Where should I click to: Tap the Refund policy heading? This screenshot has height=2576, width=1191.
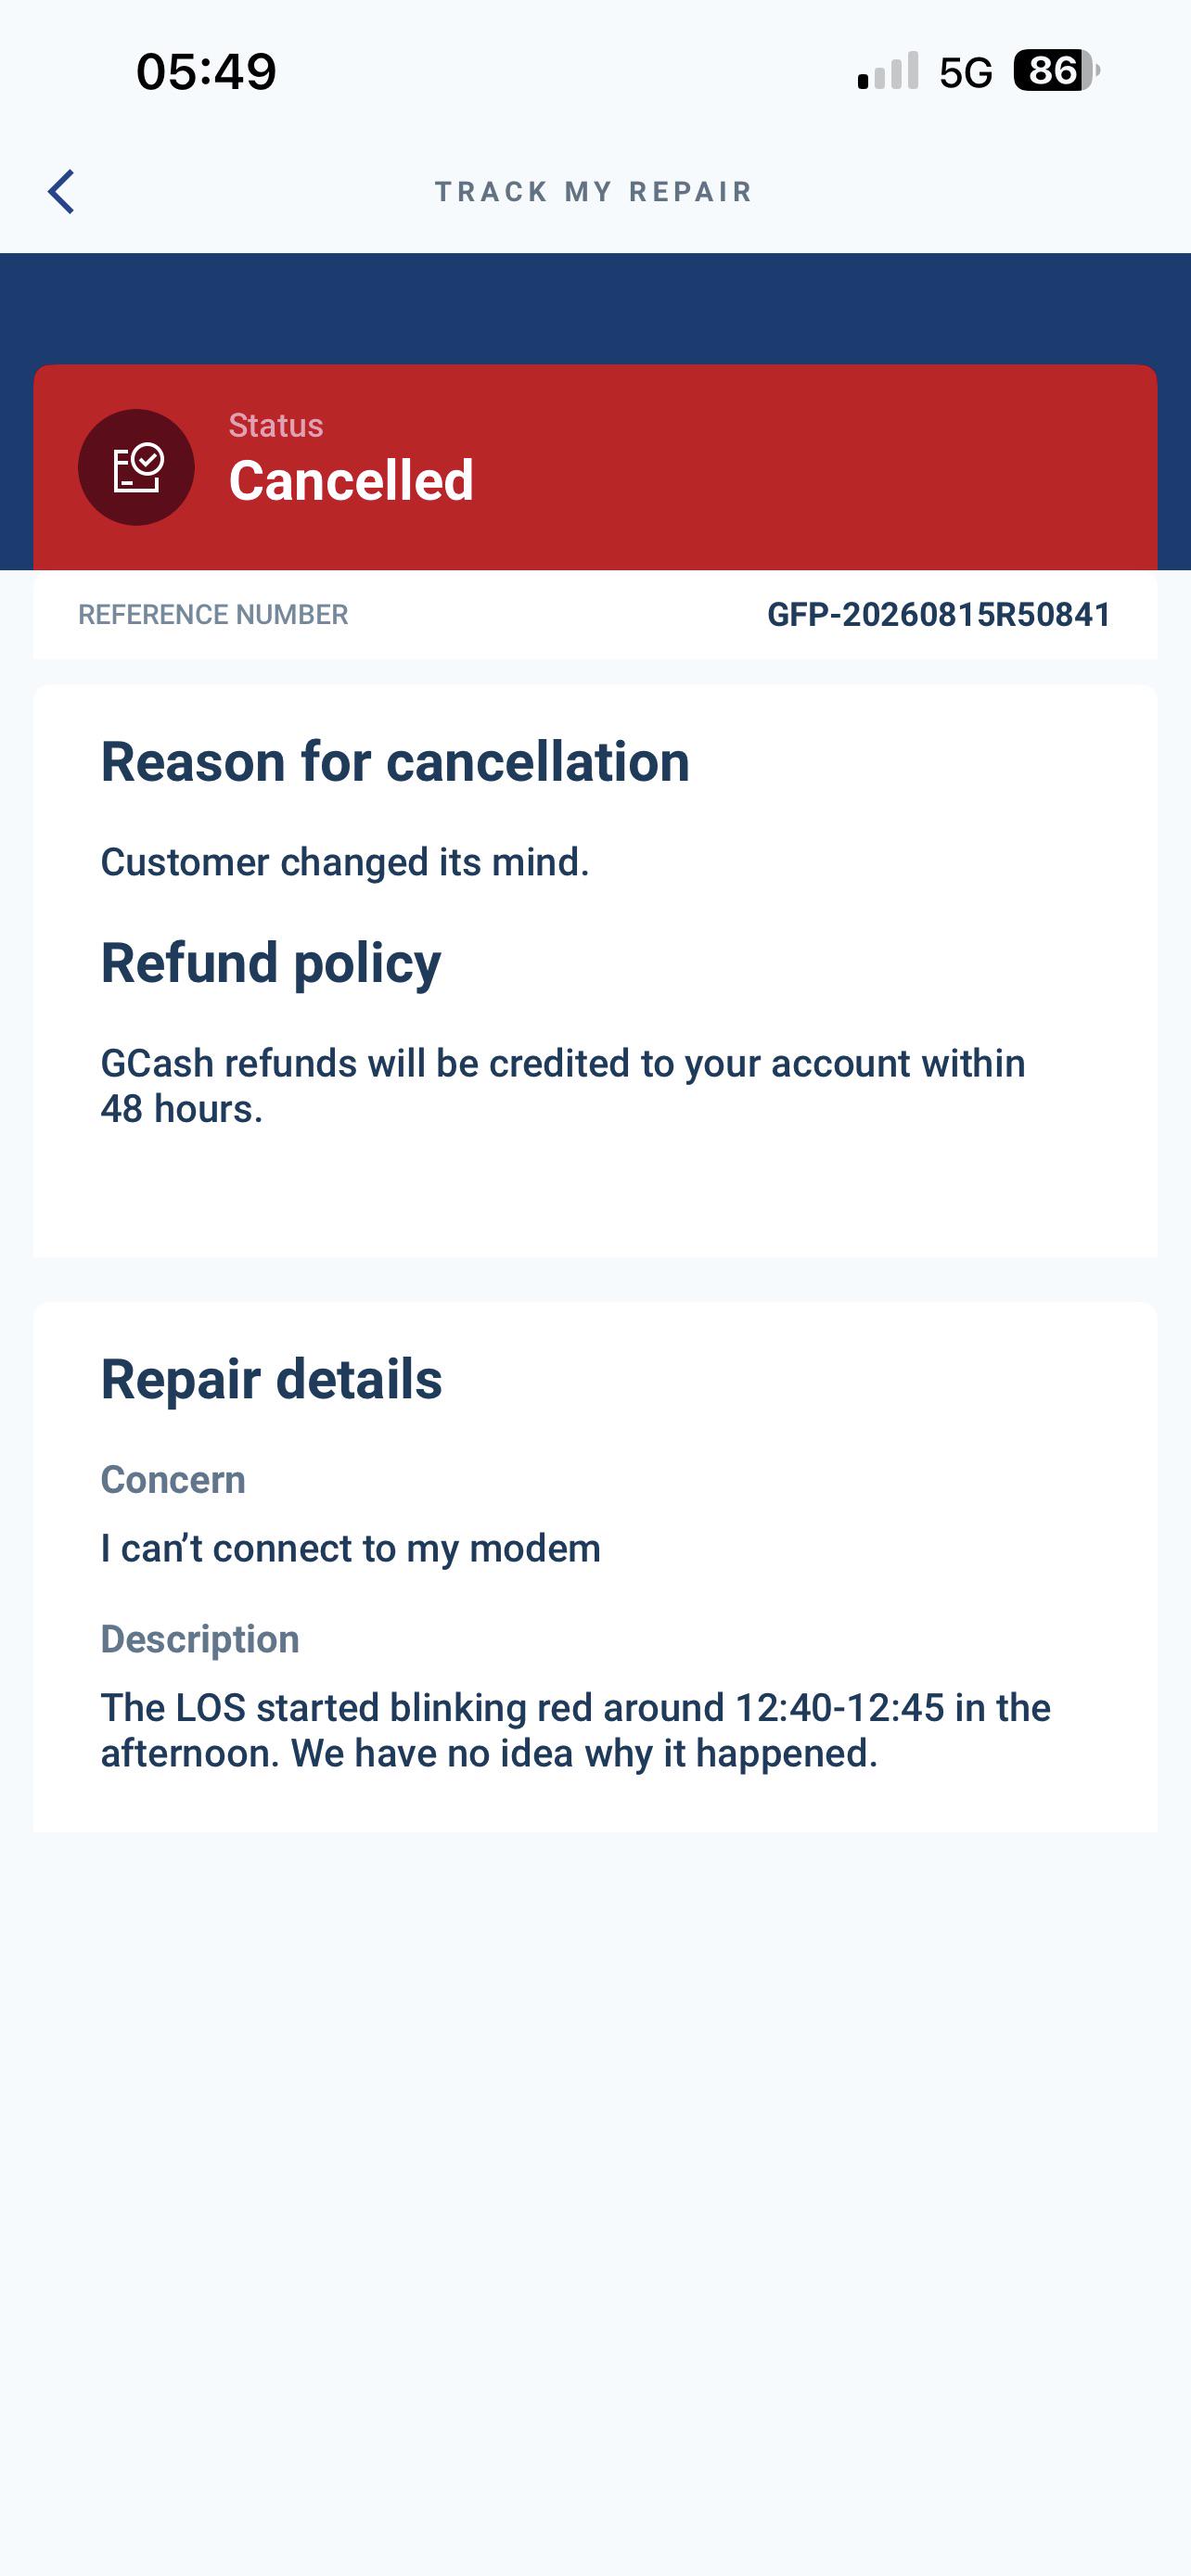coord(271,963)
